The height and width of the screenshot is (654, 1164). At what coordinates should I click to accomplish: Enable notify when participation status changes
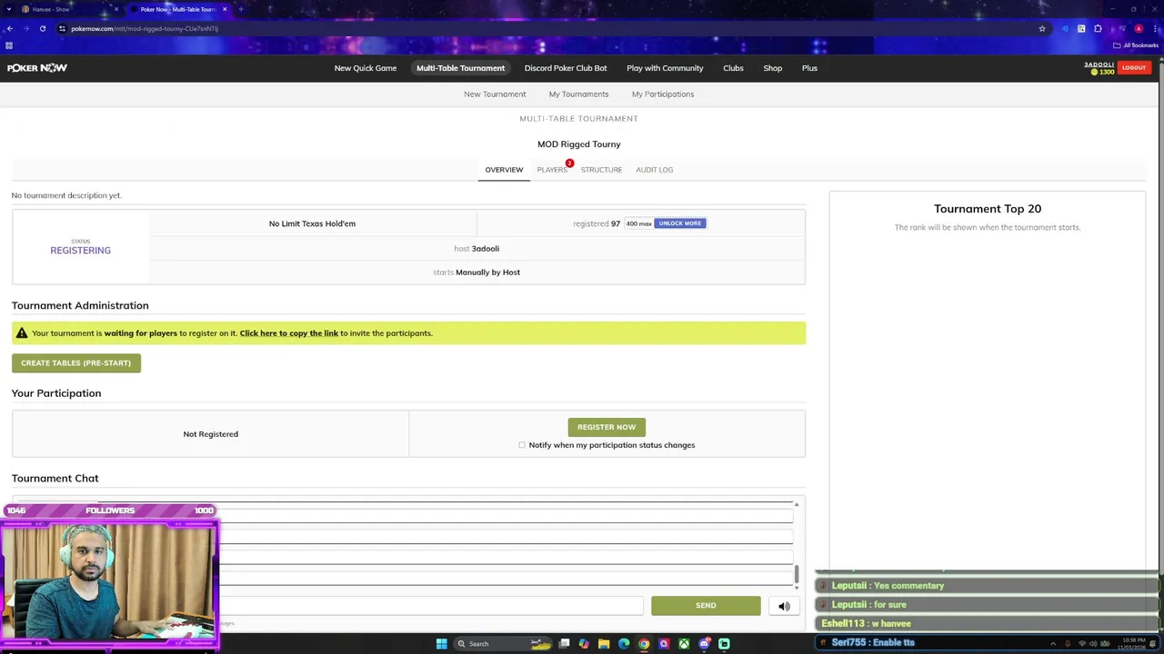click(x=522, y=445)
